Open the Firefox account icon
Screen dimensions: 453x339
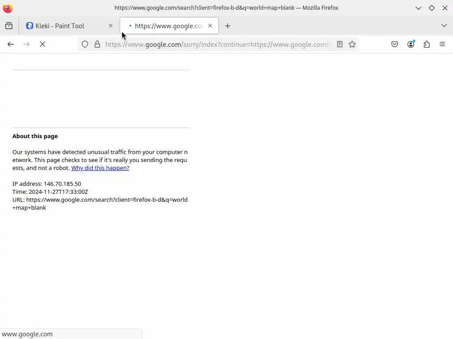click(411, 44)
